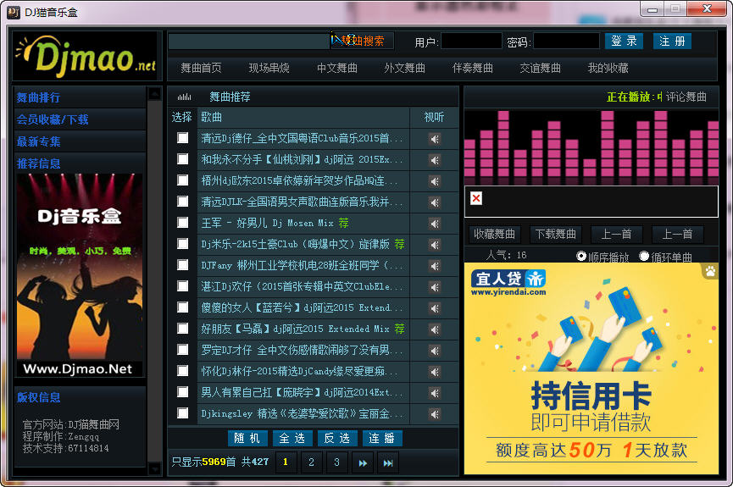The image size is (733, 487).
Task: Click speaker icon for 罗定DJ才仔
Action: click(x=435, y=351)
